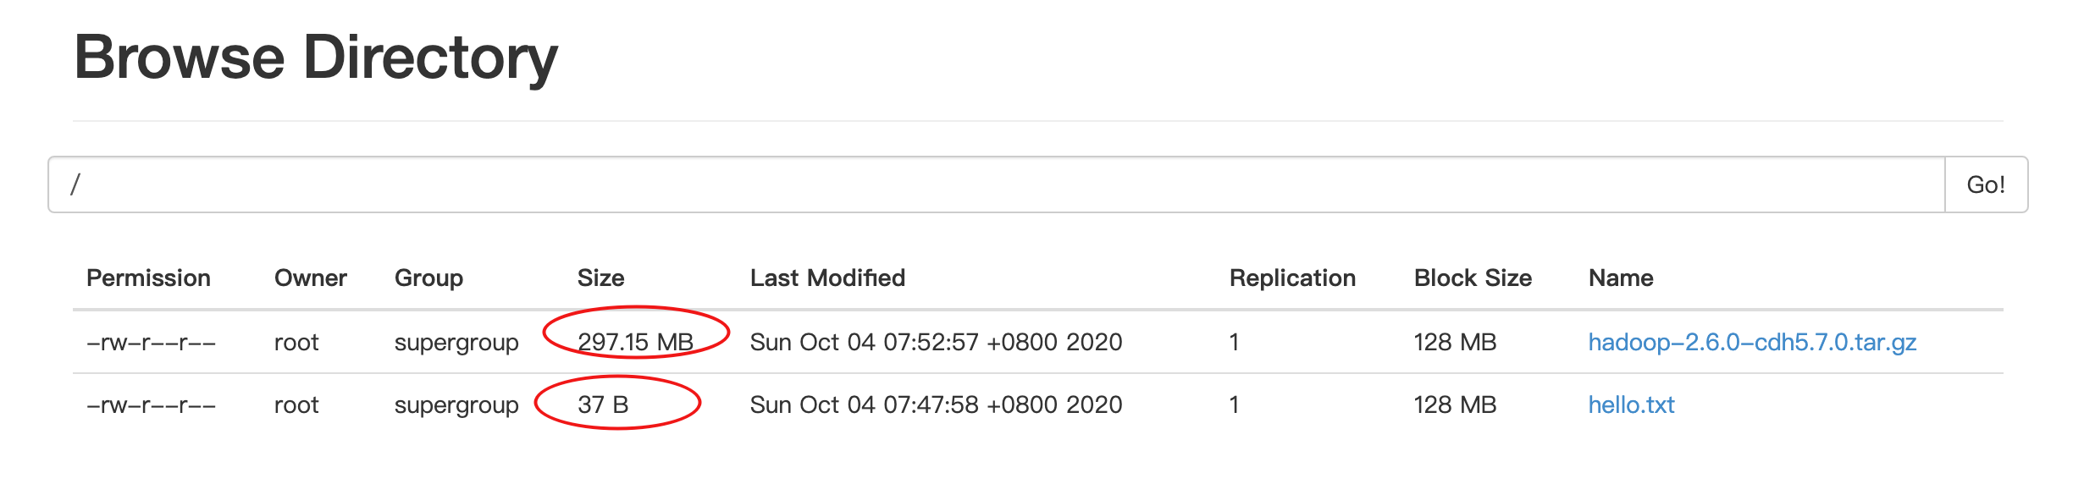Open the hello.txt file link
Image resolution: width=2073 pixels, height=484 pixels.
(1631, 404)
